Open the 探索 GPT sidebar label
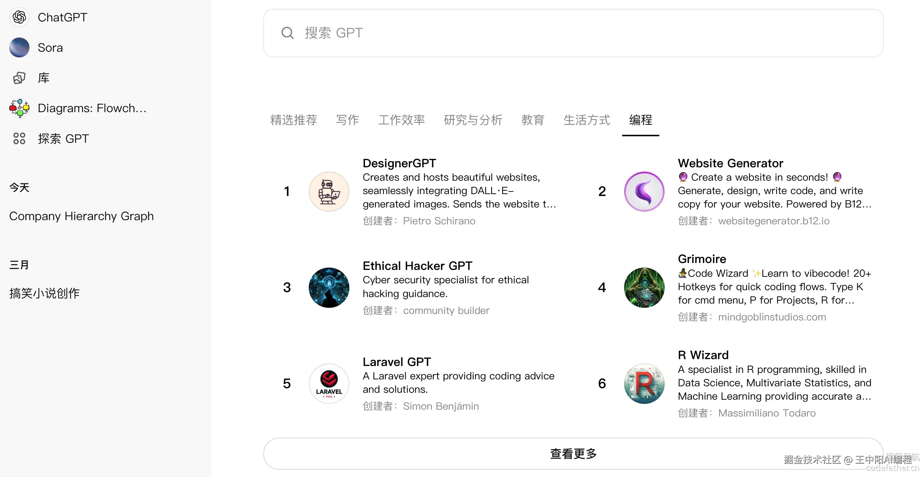 63,139
